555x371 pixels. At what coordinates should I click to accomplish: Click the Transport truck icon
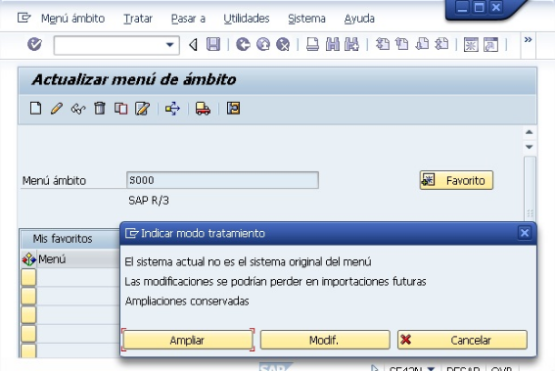203,109
